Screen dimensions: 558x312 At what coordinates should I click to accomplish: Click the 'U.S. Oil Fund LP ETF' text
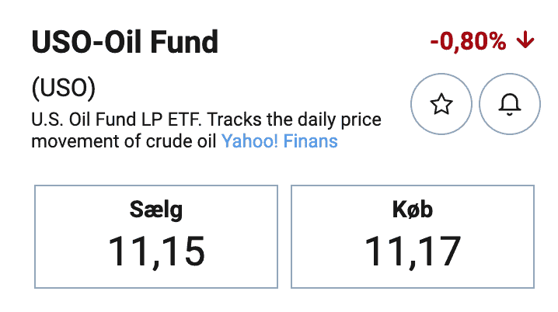click(x=117, y=120)
